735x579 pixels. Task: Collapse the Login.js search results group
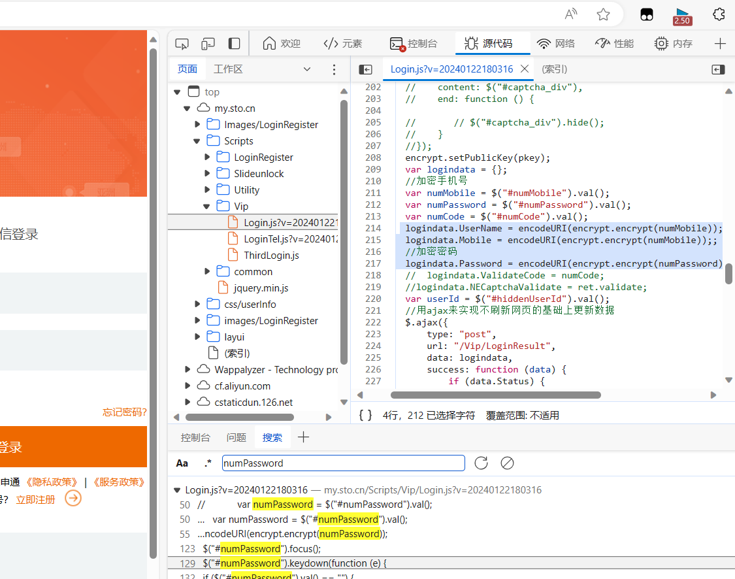(177, 490)
